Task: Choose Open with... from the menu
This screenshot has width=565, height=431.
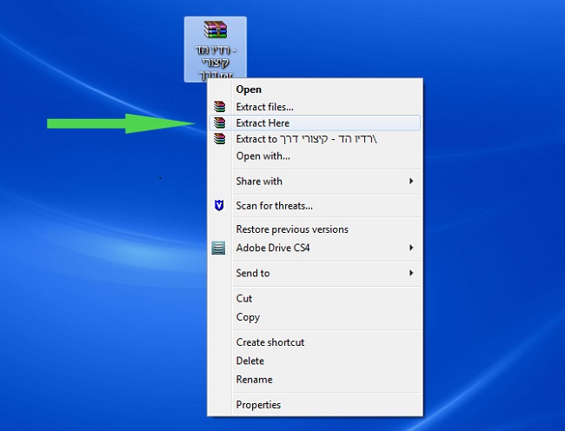Action: (x=315, y=156)
